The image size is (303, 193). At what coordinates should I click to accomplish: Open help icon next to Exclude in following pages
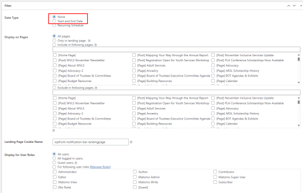pyautogui.click(x=96, y=88)
